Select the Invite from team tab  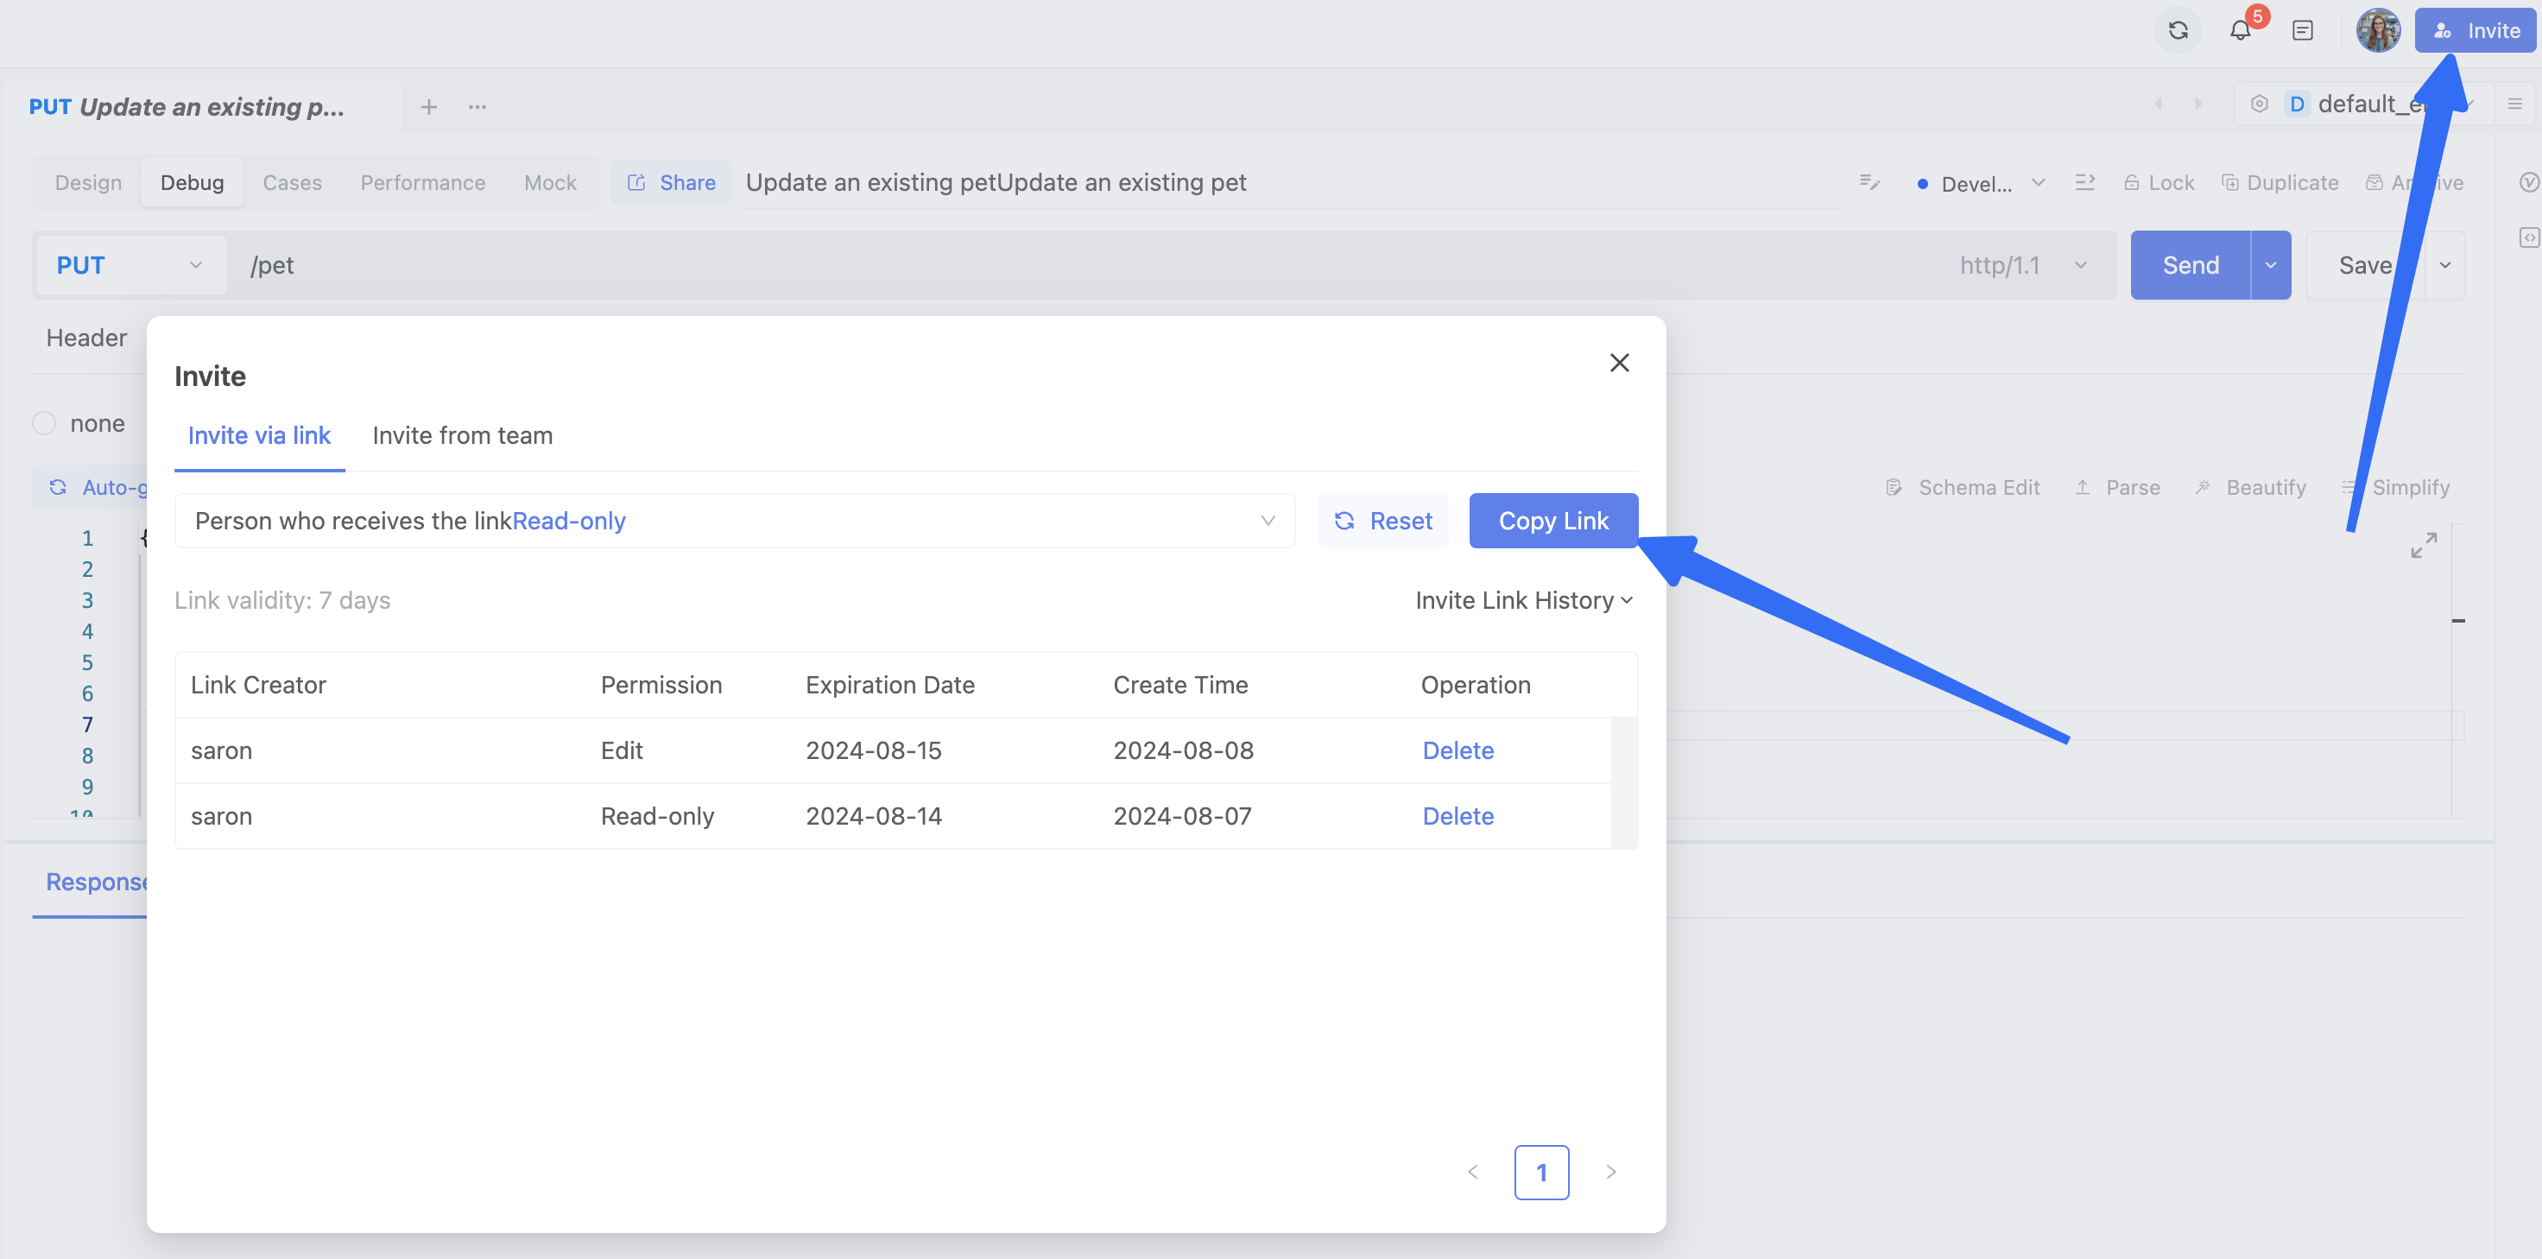pos(462,435)
